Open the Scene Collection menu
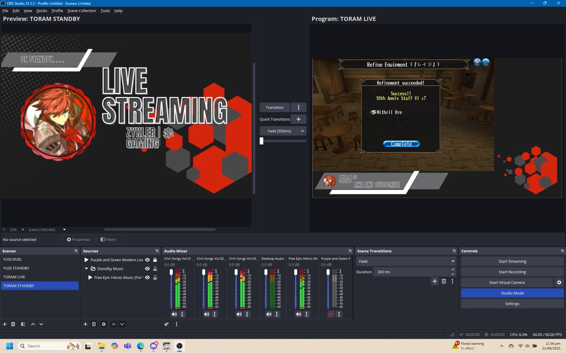This screenshot has width=566, height=353. [x=82, y=10]
